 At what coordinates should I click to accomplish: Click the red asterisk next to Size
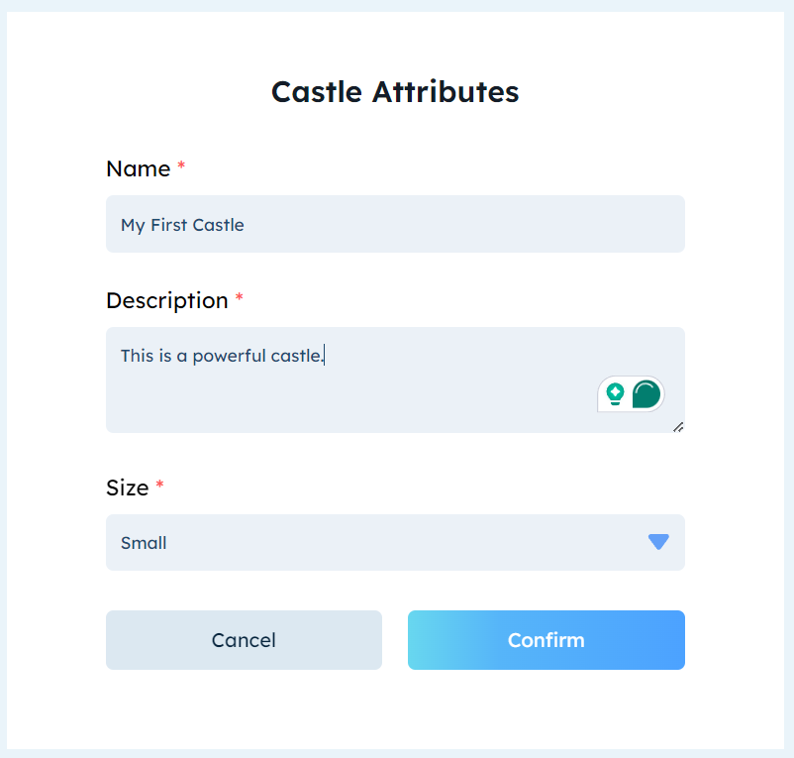[x=161, y=482]
